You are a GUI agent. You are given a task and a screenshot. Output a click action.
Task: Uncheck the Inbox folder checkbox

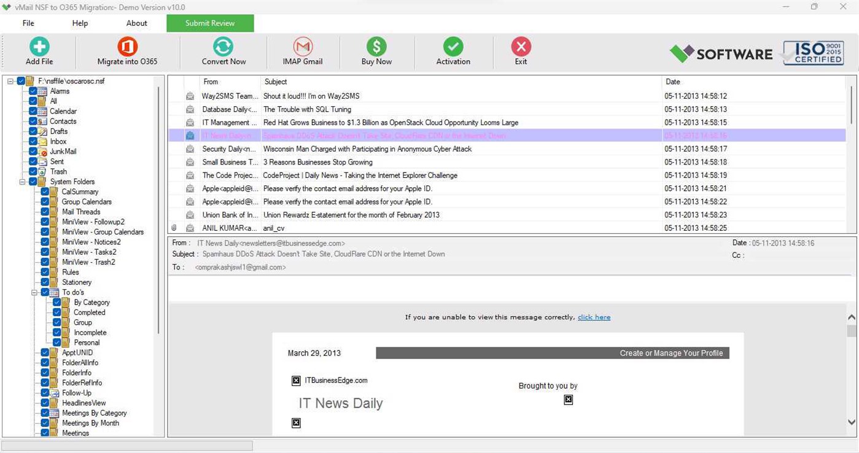point(33,141)
